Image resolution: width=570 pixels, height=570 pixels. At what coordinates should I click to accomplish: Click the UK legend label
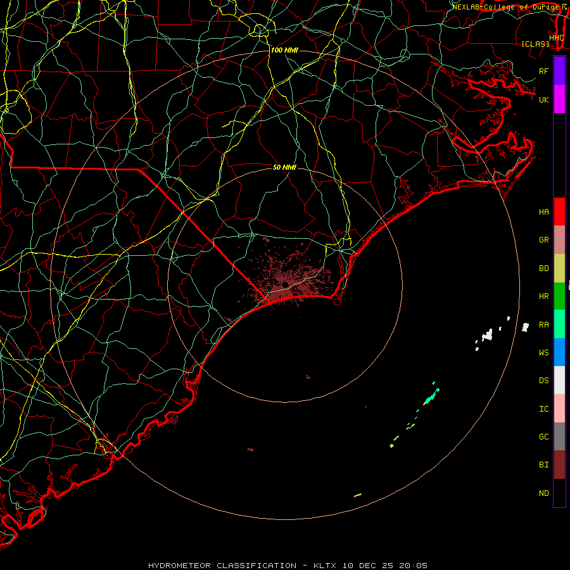coord(543,99)
